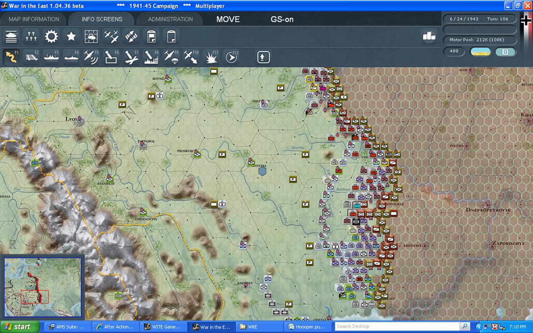Open the victory star icon
Viewport: 533px width, 333px height.
click(72, 37)
